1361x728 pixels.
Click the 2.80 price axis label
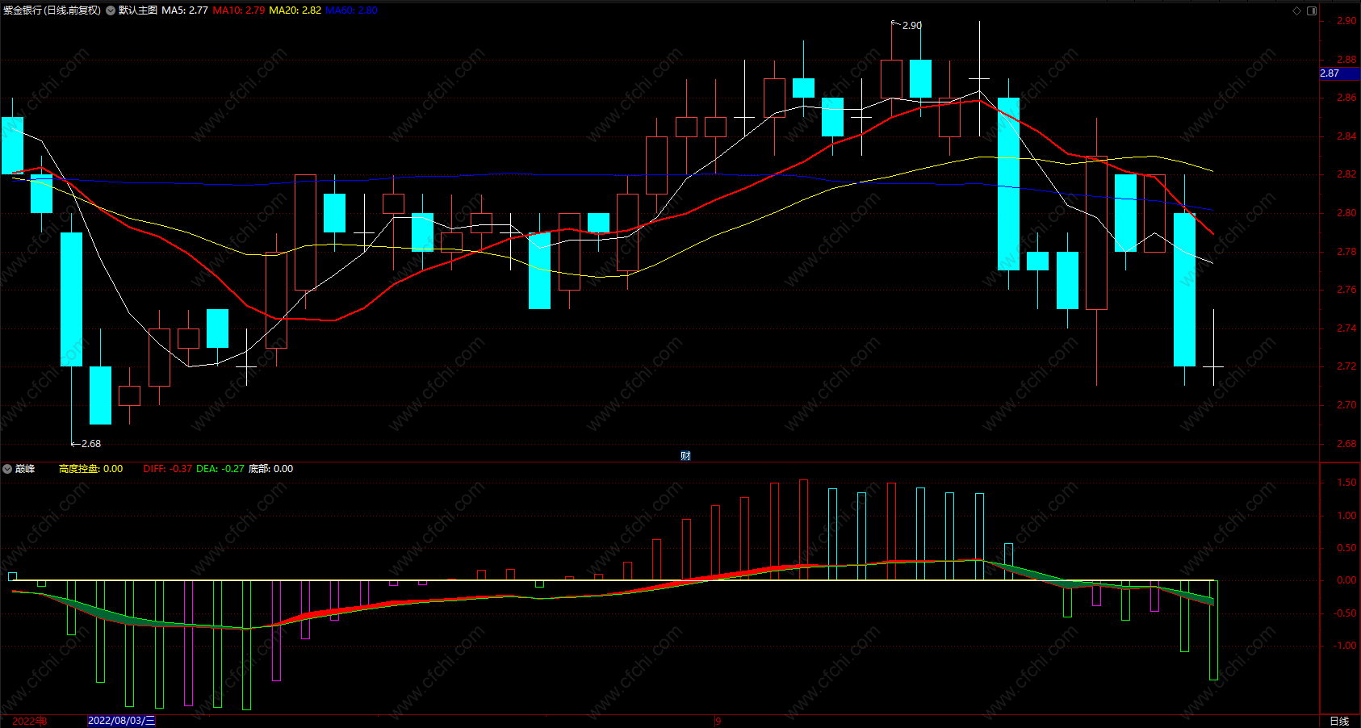[x=1346, y=213]
